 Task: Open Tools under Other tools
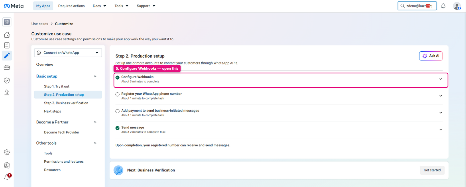48,153
